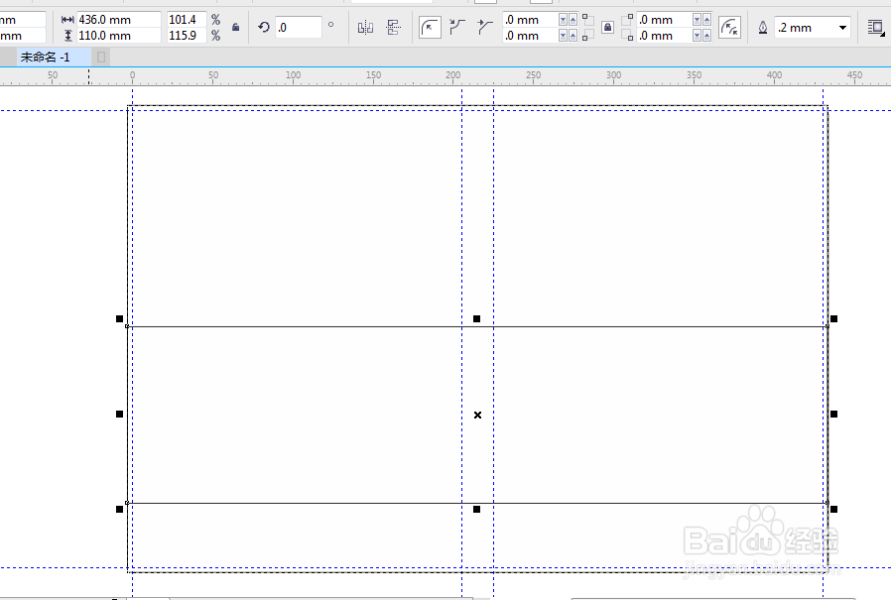Open the outline width .2 mm dropdown
Screen dimensions: 891x600
[x=842, y=28]
